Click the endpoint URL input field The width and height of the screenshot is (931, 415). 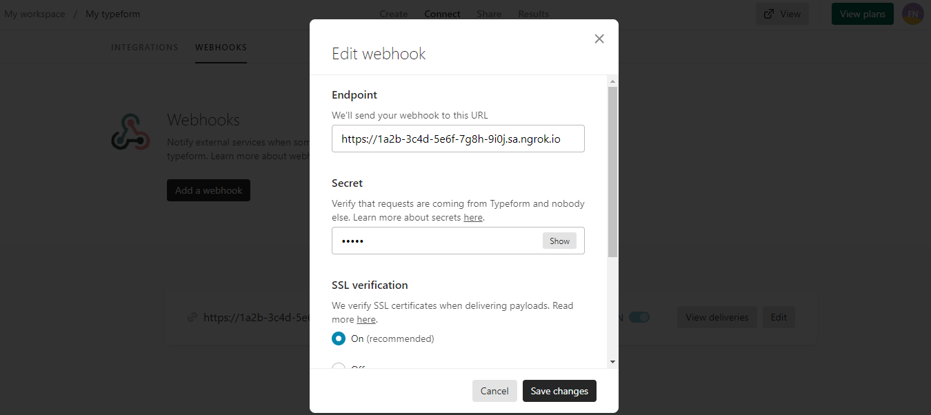pos(458,139)
